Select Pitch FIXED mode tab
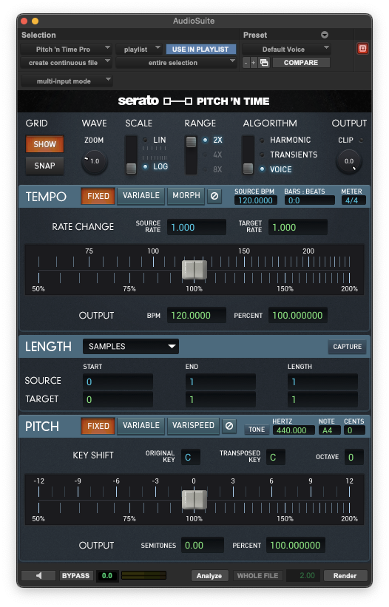 click(x=98, y=426)
